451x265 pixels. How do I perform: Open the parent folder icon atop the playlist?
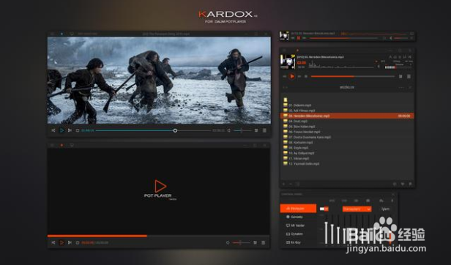[x=286, y=100]
